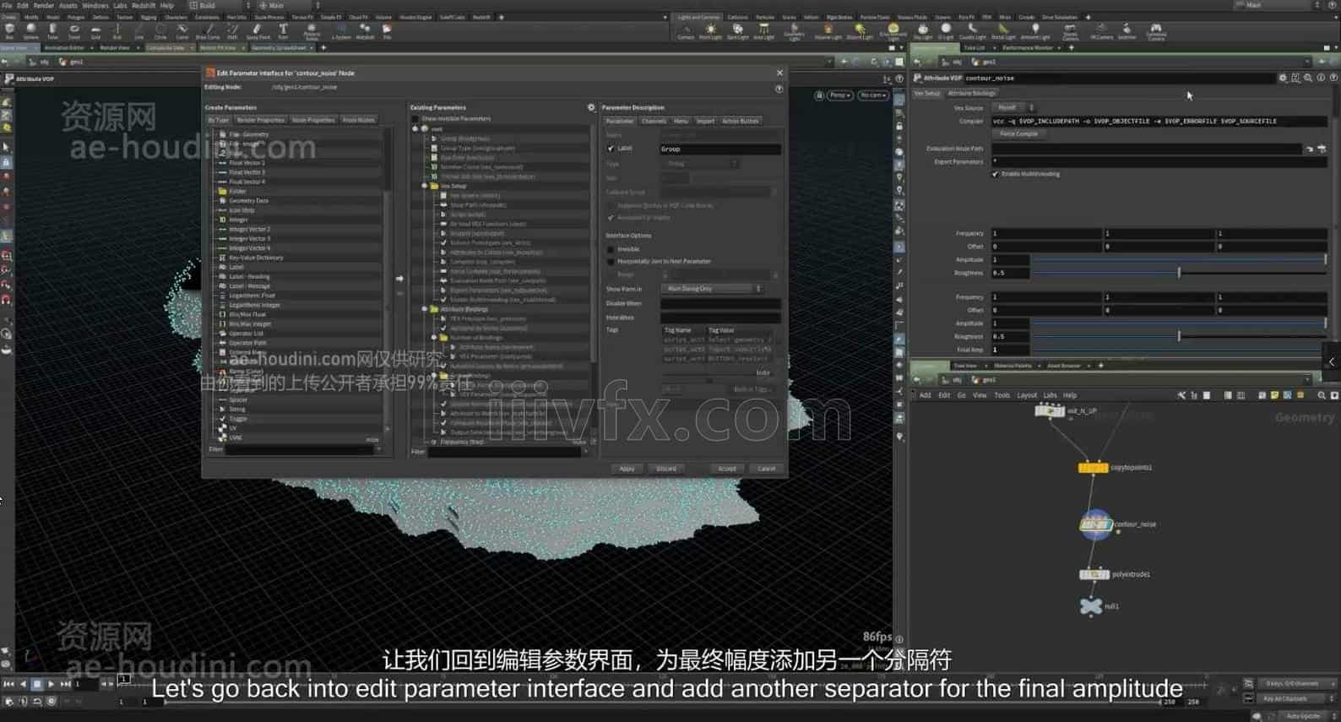The height and width of the screenshot is (722, 1341).
Task: Click the Environment Light shelf tool icon
Action: tap(893, 31)
